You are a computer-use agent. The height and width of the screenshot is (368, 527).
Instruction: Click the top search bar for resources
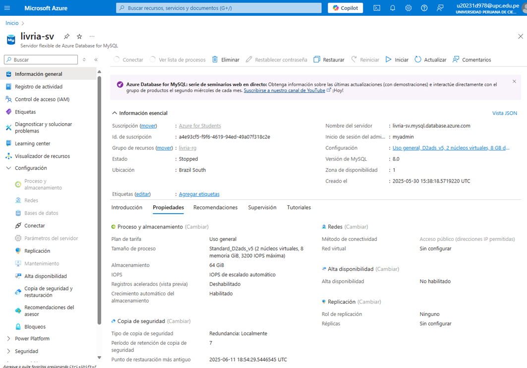tap(219, 8)
